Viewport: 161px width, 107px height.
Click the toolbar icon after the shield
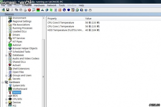point(73,10)
